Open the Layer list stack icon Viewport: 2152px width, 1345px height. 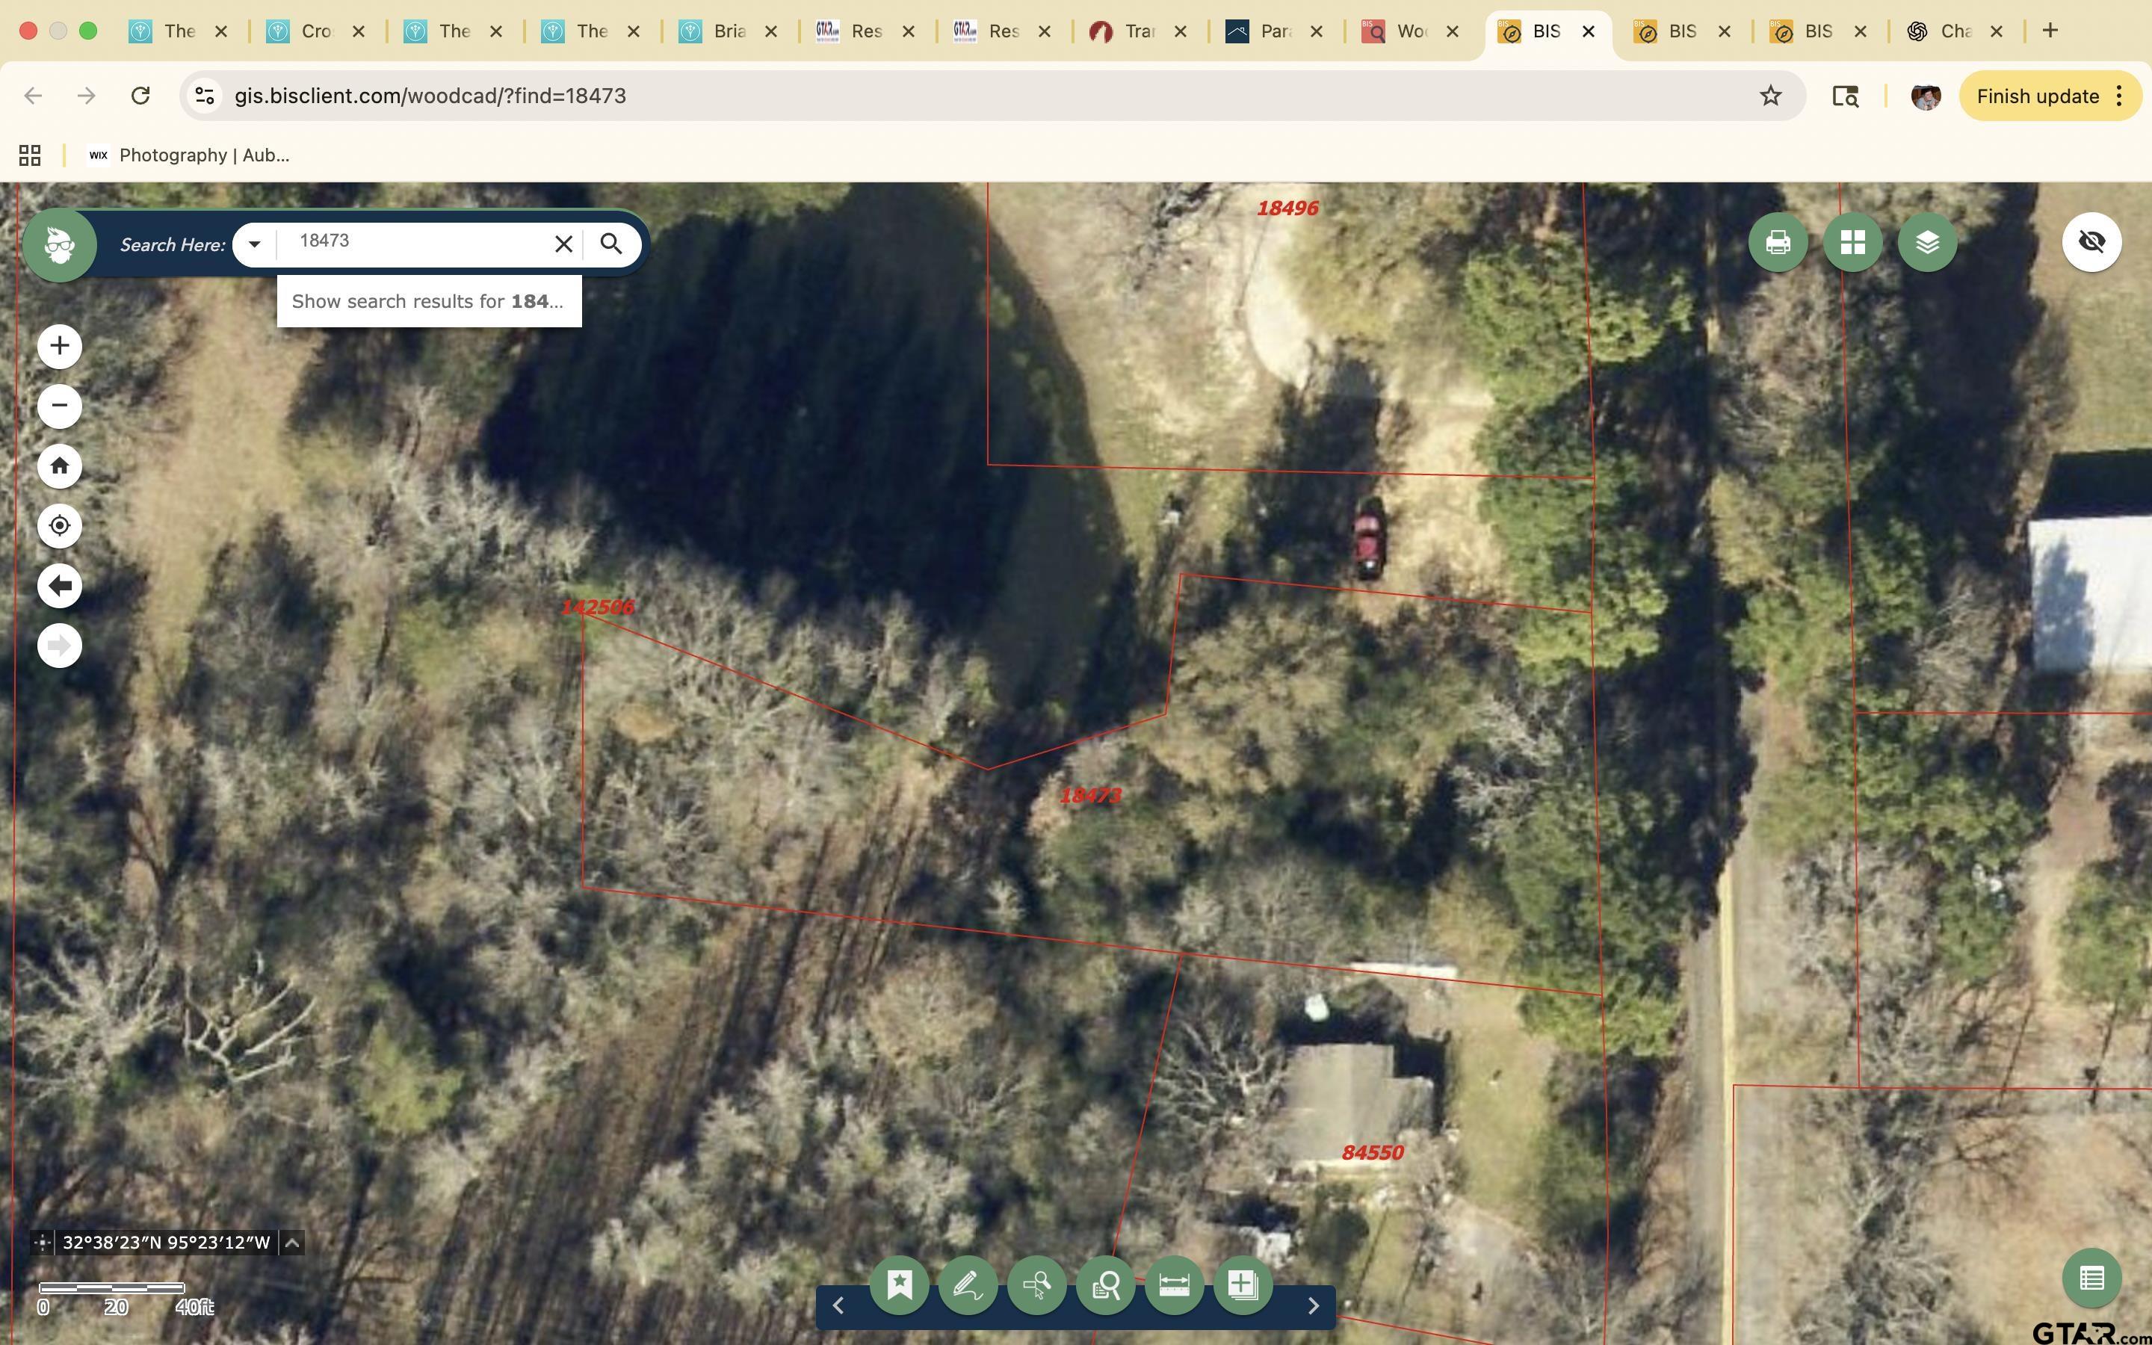[x=1927, y=242]
